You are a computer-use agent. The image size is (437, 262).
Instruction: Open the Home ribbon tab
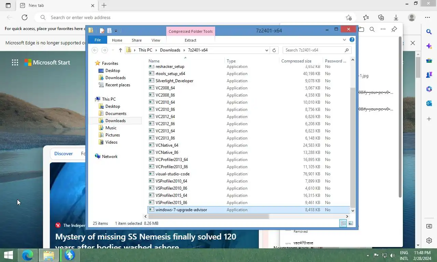pyautogui.click(x=117, y=40)
